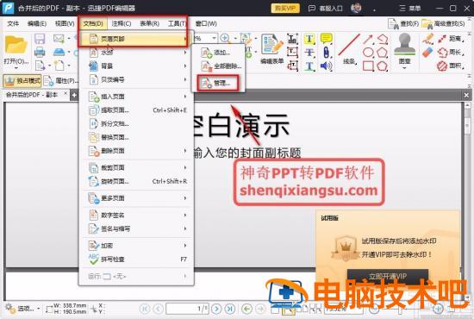Select the rectangle shape tool
The width and height of the screenshot is (474, 319).
click(x=368, y=66)
